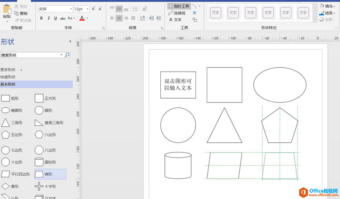
Task: Open the Font group dialog launcher
Action: click(104, 28)
